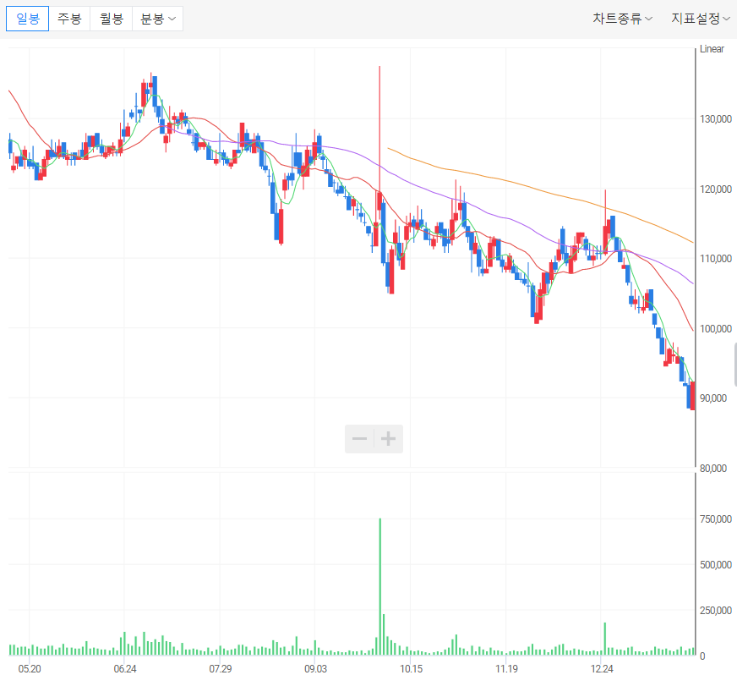Click the 06.24 date label
Screen dimensions: 737x686
pos(125,668)
